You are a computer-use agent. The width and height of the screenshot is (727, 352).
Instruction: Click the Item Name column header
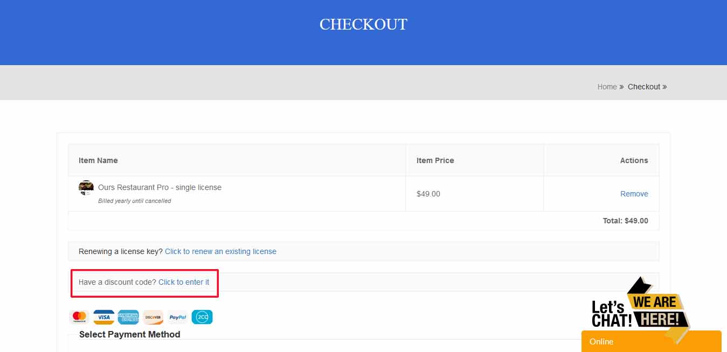[x=98, y=160]
